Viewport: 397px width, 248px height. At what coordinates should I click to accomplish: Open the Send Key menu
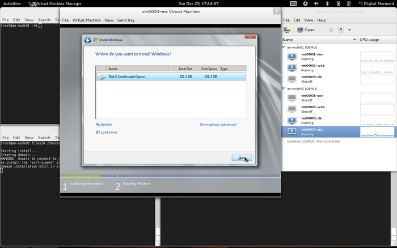point(126,20)
